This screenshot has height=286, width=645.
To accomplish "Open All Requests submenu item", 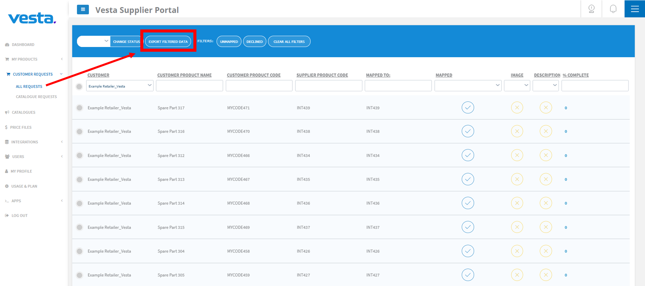I will coord(29,87).
